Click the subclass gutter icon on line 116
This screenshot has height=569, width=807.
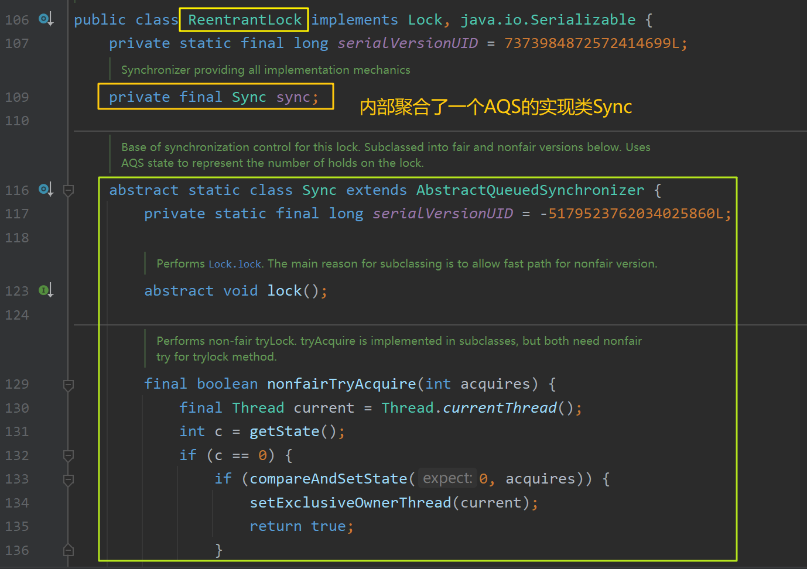coord(46,190)
